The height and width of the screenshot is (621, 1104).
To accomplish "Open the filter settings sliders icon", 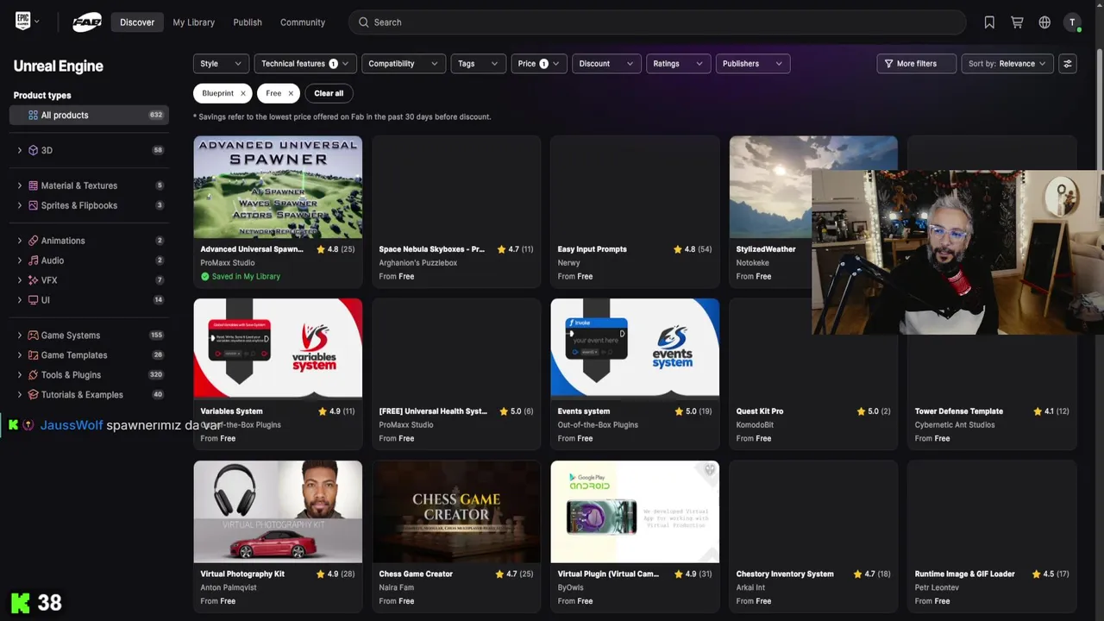I will [x=1068, y=64].
